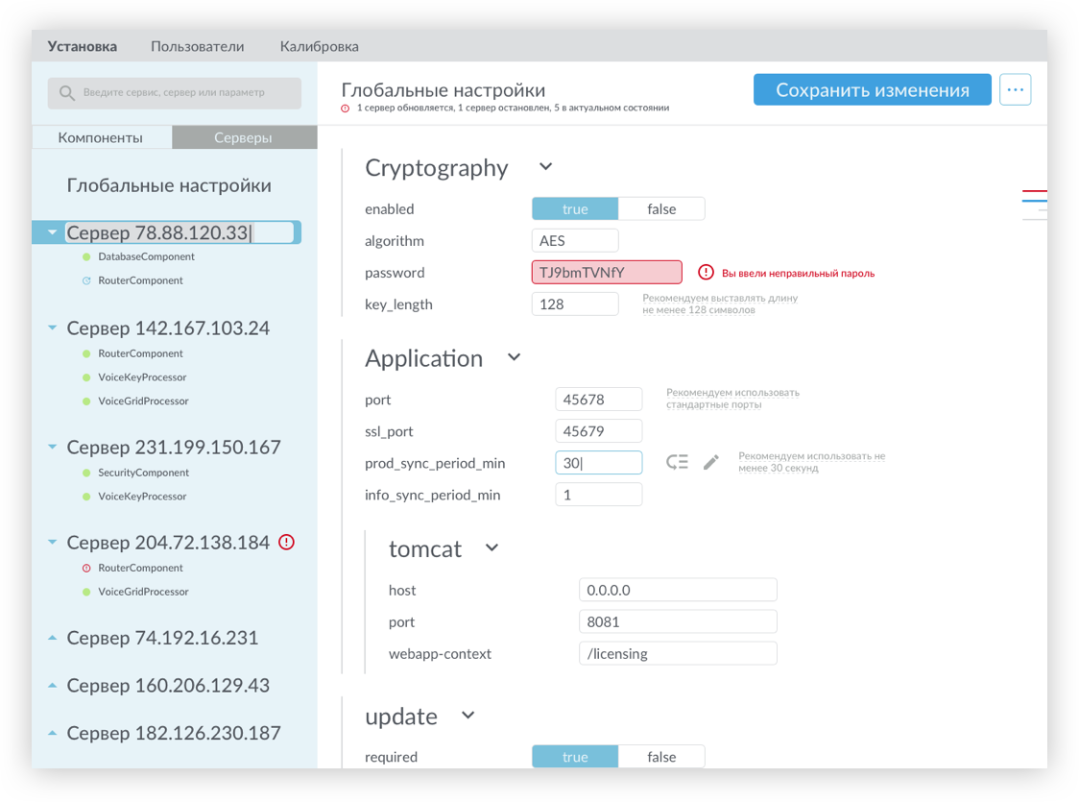Click the ssl_port field 45679
The width and height of the screenshot is (1079, 802).
[599, 431]
